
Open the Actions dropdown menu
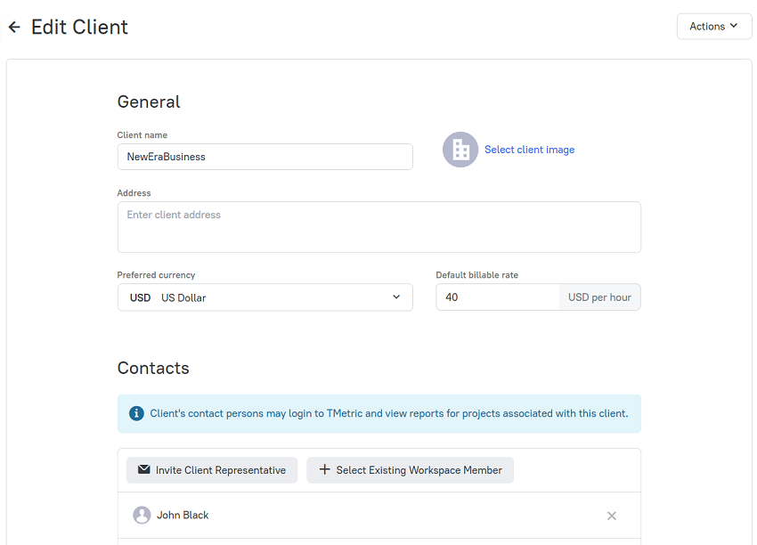tap(713, 27)
